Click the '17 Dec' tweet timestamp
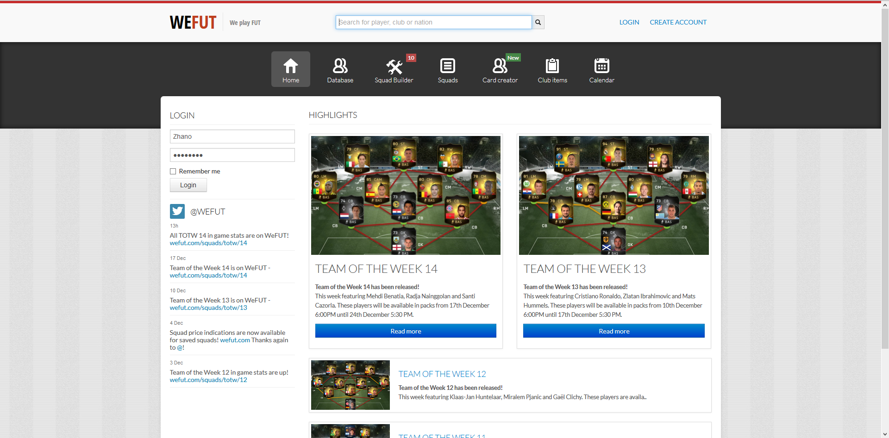Screen dimensions: 889x438 [x=178, y=258]
